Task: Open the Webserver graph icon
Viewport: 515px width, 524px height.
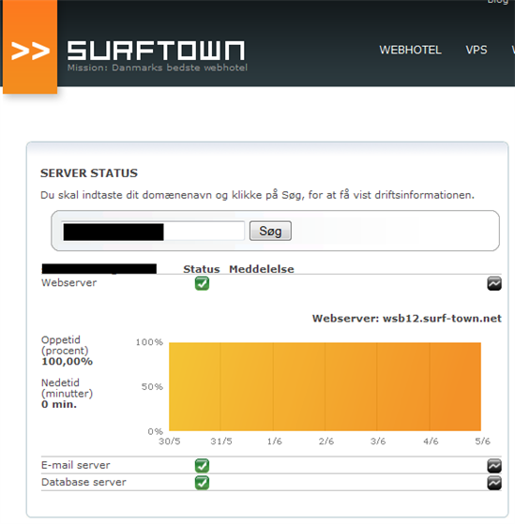Action: (494, 283)
